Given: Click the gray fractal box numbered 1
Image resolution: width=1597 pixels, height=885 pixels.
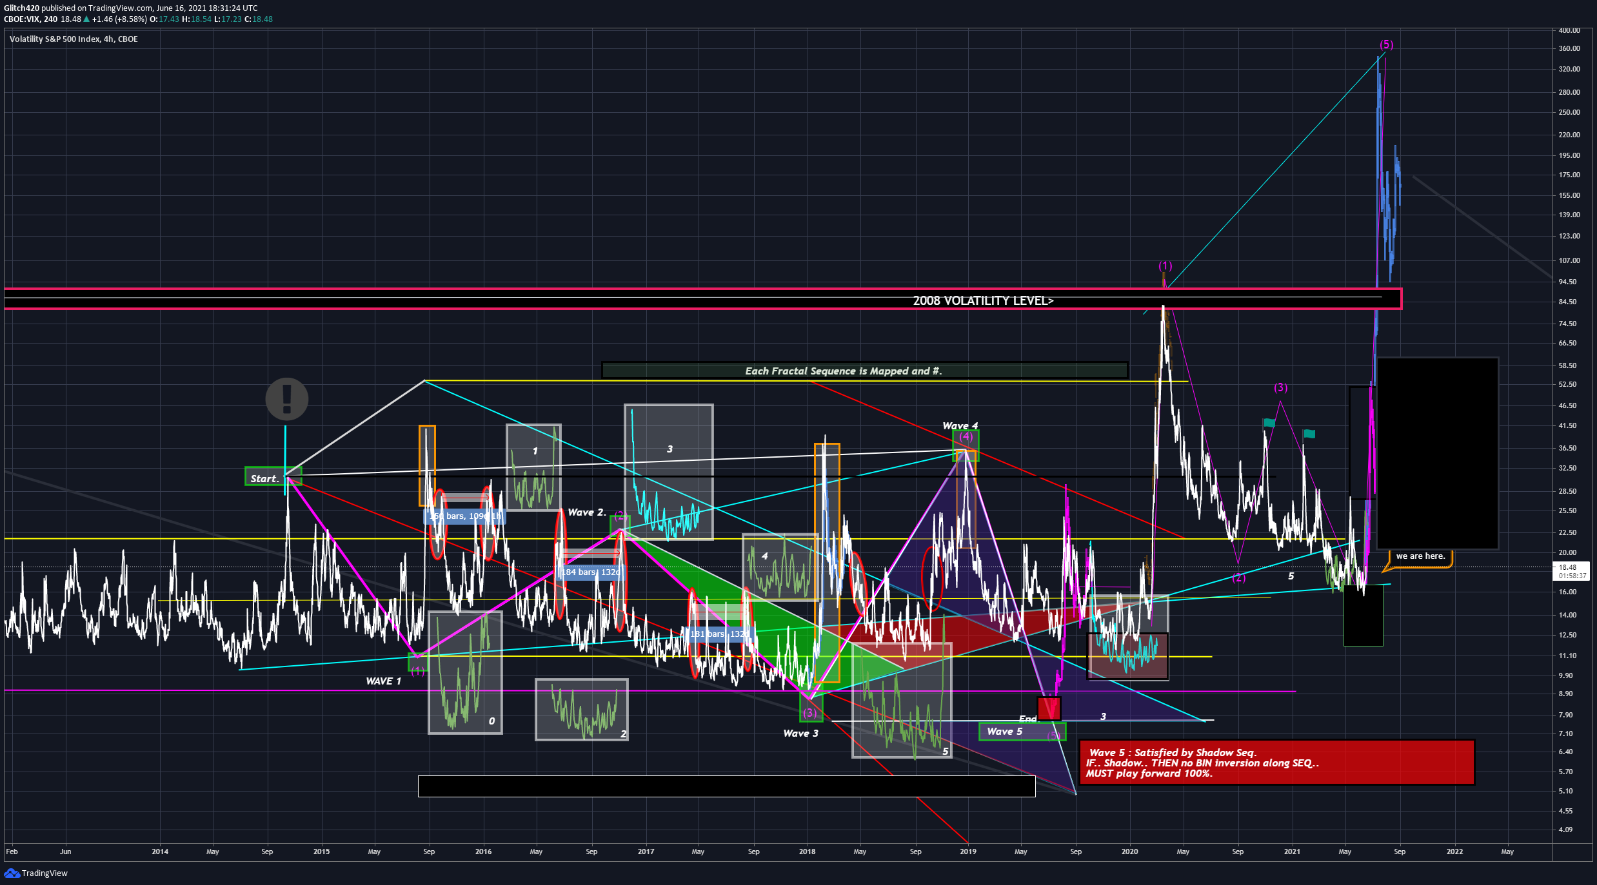Looking at the screenshot, I should coord(533,467).
